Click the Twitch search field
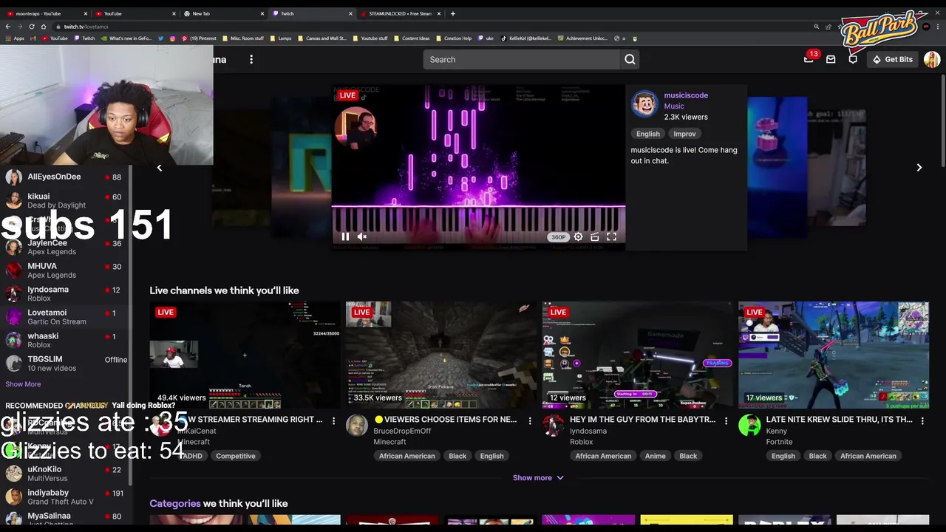 [521, 59]
